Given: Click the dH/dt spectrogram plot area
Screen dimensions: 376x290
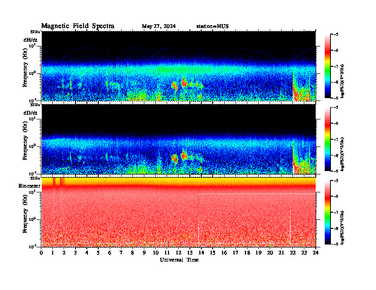Looking at the screenshot, I should click(x=179, y=66).
